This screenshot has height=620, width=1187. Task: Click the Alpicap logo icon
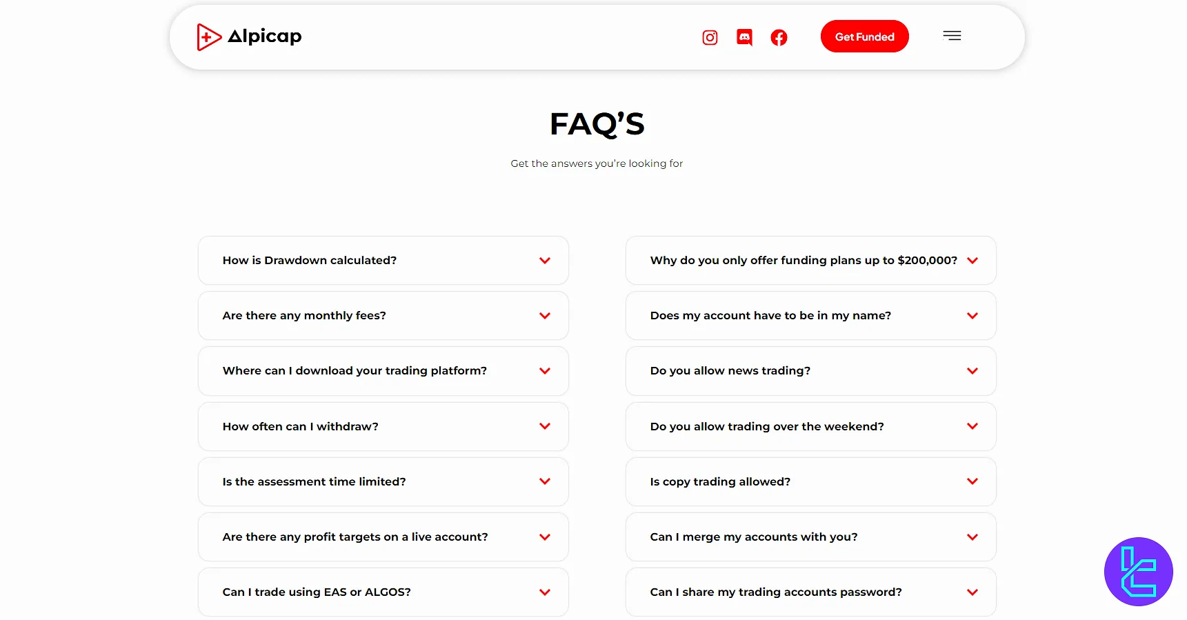click(x=209, y=37)
